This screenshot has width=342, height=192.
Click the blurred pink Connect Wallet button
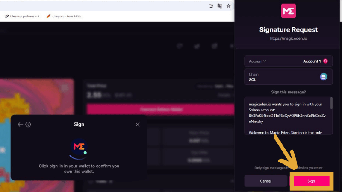[x=161, y=109]
